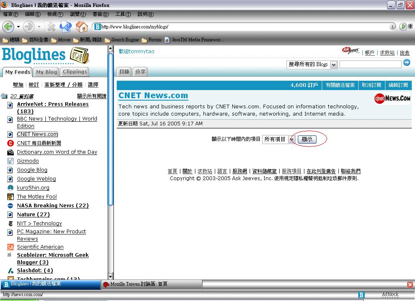The width and height of the screenshot is (415, 301).
Task: Open the 工具 (Tools) menu
Action: (123, 14)
